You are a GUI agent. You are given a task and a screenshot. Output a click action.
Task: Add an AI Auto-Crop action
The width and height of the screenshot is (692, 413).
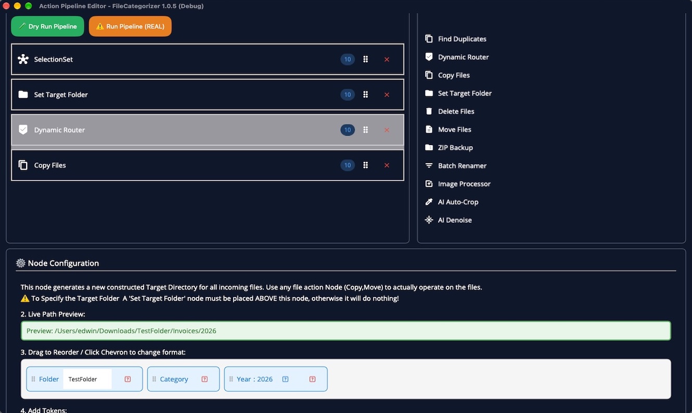click(x=458, y=202)
